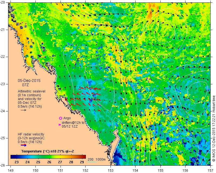Click the longitude axis label 157

211,171
